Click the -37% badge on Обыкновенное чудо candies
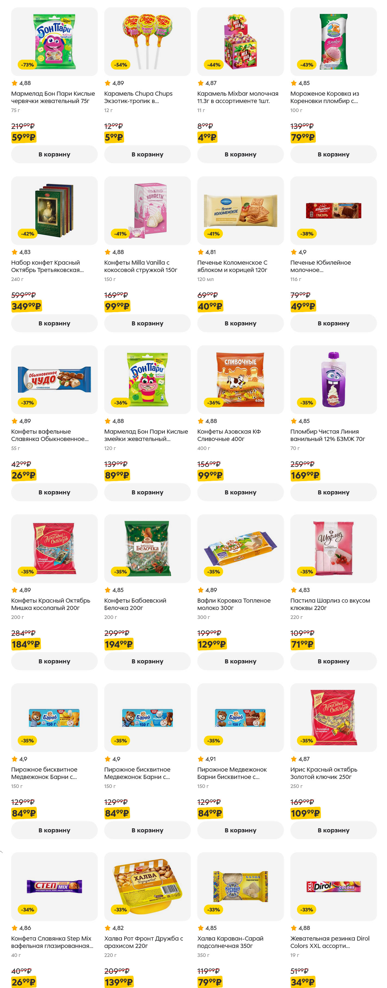 click(x=27, y=403)
